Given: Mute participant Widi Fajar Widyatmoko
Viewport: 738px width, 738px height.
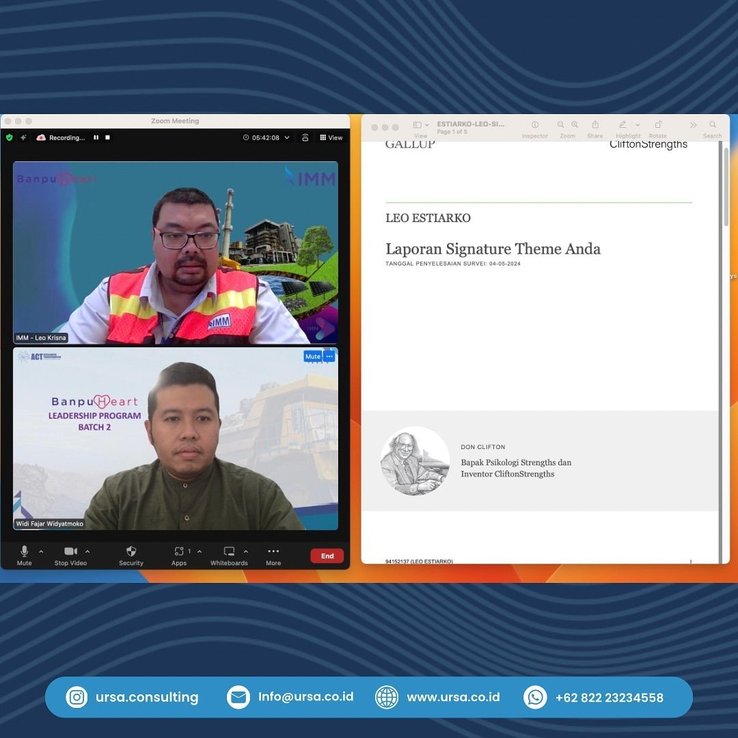Looking at the screenshot, I should coord(312,357).
